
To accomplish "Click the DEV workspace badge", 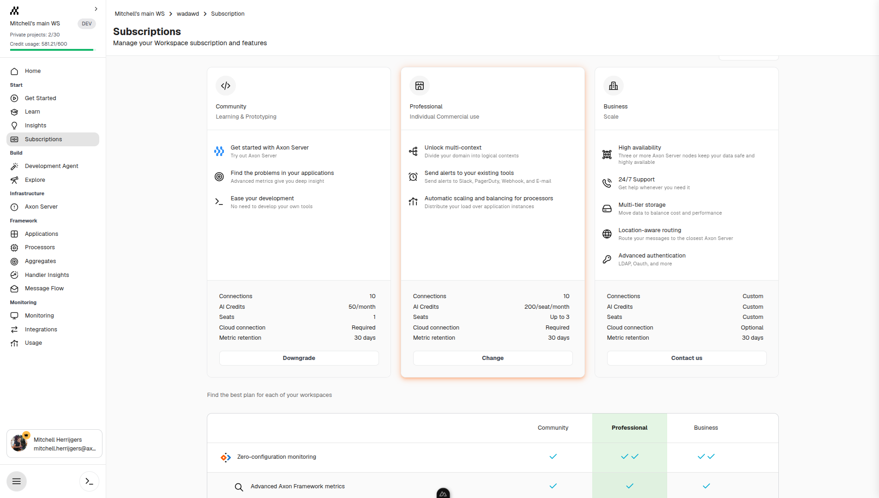I will coord(86,24).
